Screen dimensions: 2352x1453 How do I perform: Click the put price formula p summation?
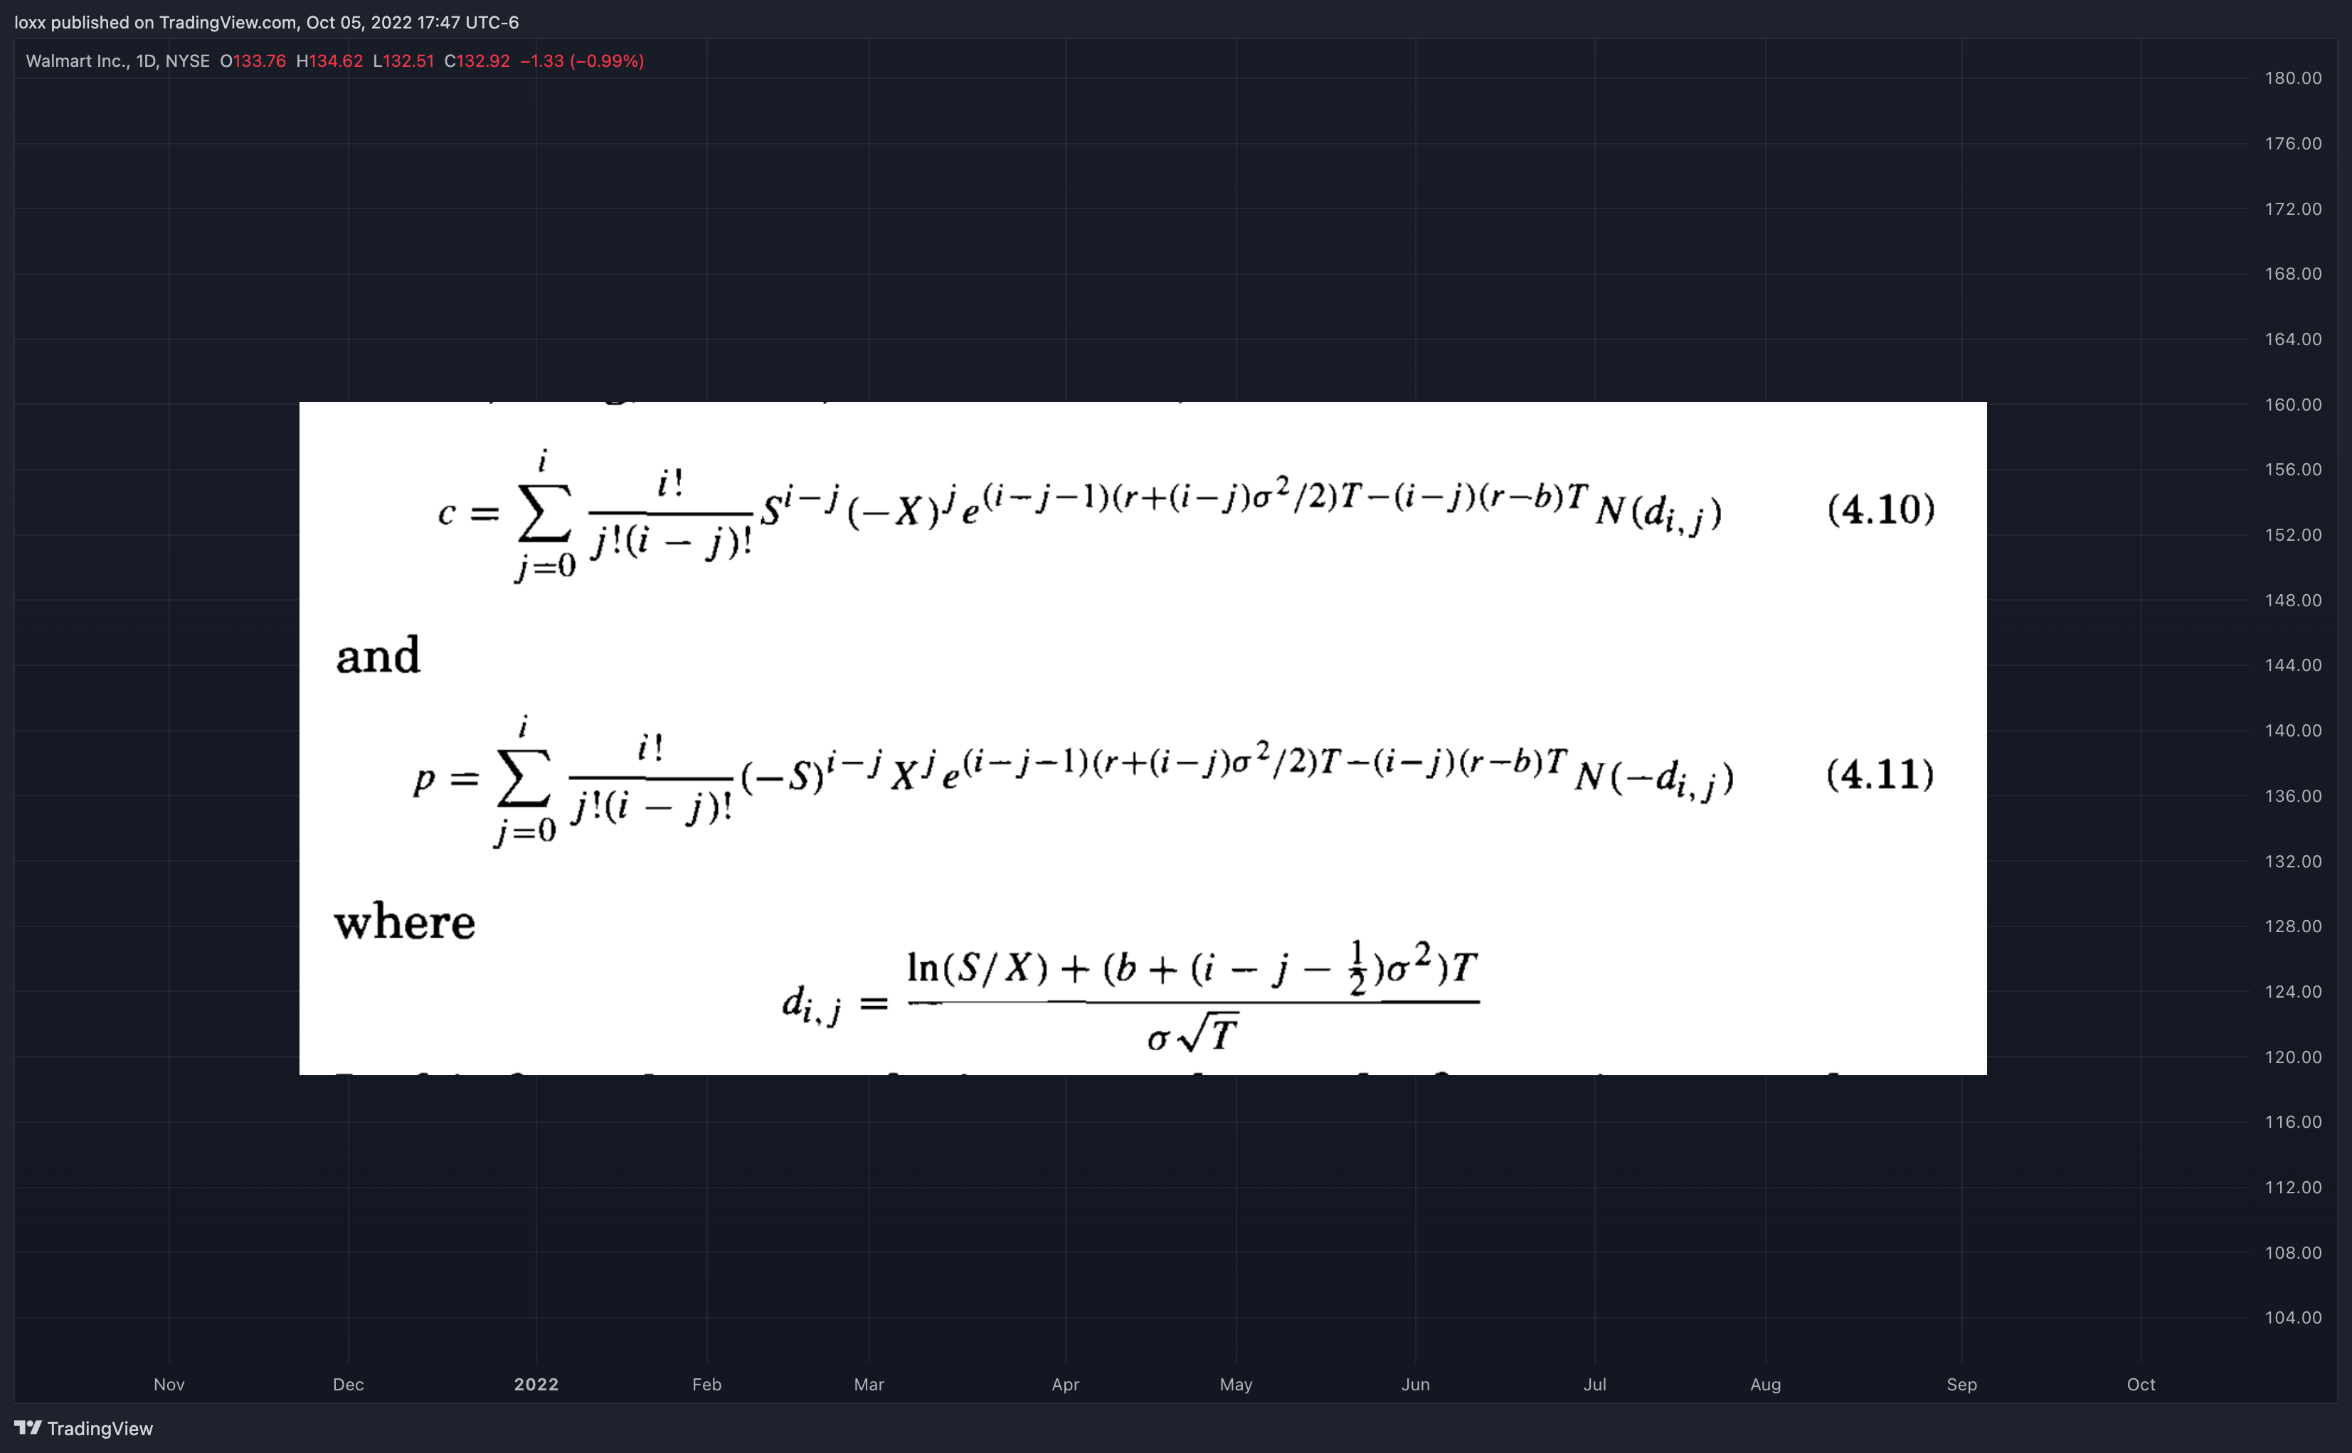click(x=1073, y=781)
